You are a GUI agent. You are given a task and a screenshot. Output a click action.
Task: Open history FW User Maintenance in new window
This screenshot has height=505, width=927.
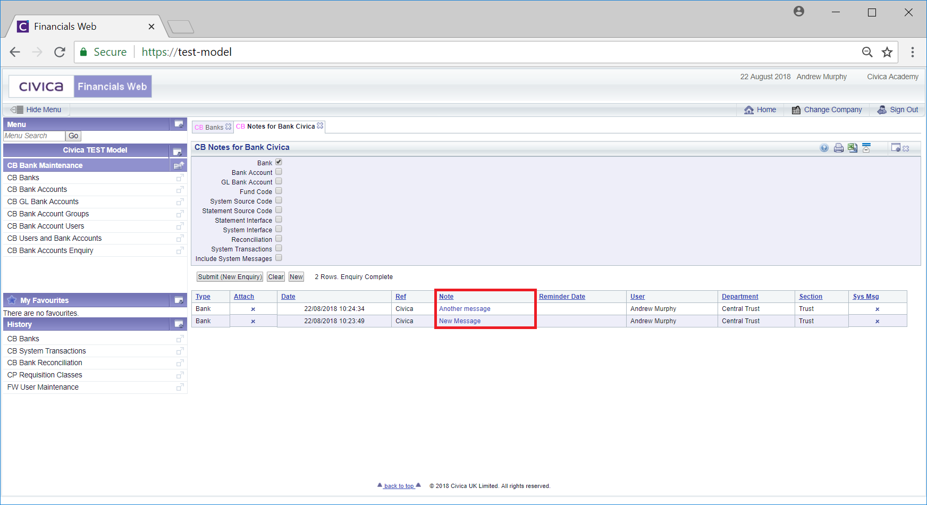click(180, 388)
